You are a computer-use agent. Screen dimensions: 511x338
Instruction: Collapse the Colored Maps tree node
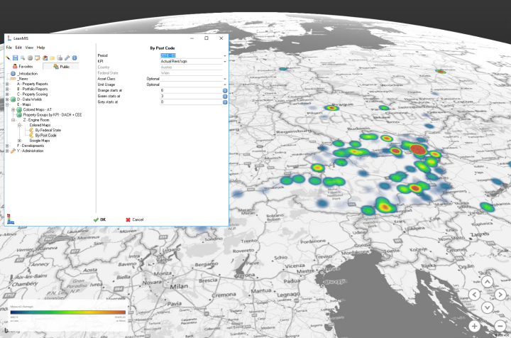[x=19, y=125]
